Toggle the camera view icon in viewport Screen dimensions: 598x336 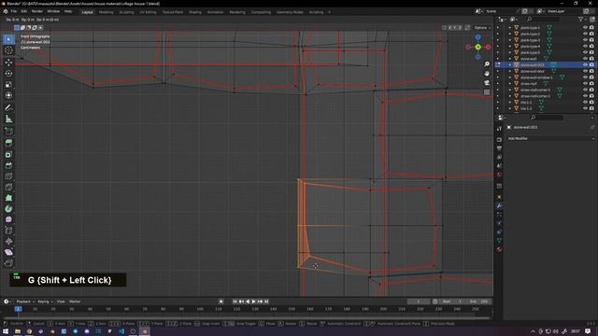[487, 83]
